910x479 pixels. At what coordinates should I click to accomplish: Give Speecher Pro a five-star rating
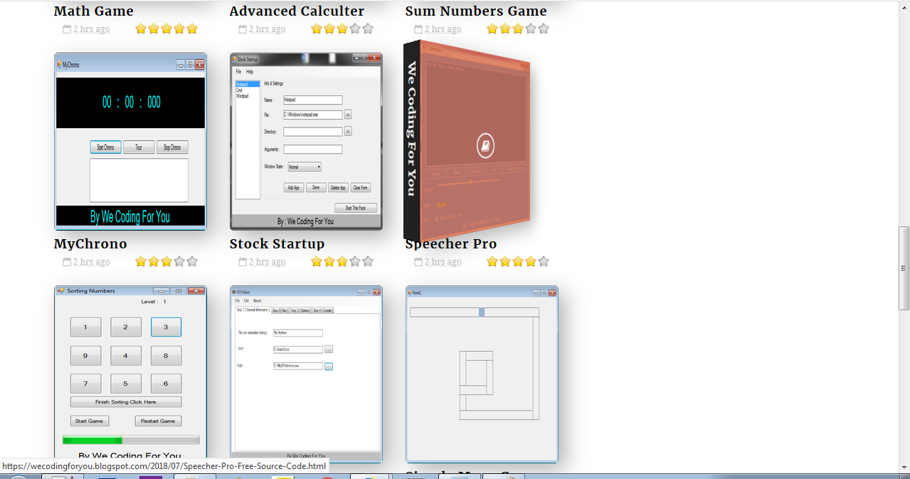click(544, 262)
